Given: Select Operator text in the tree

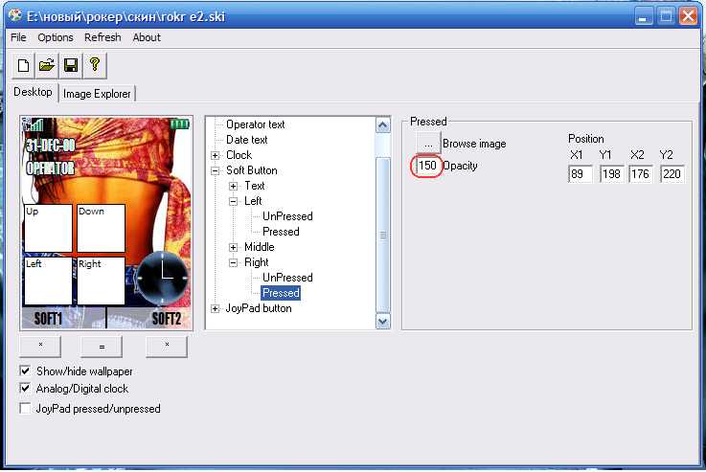Looking at the screenshot, I should coord(256,124).
